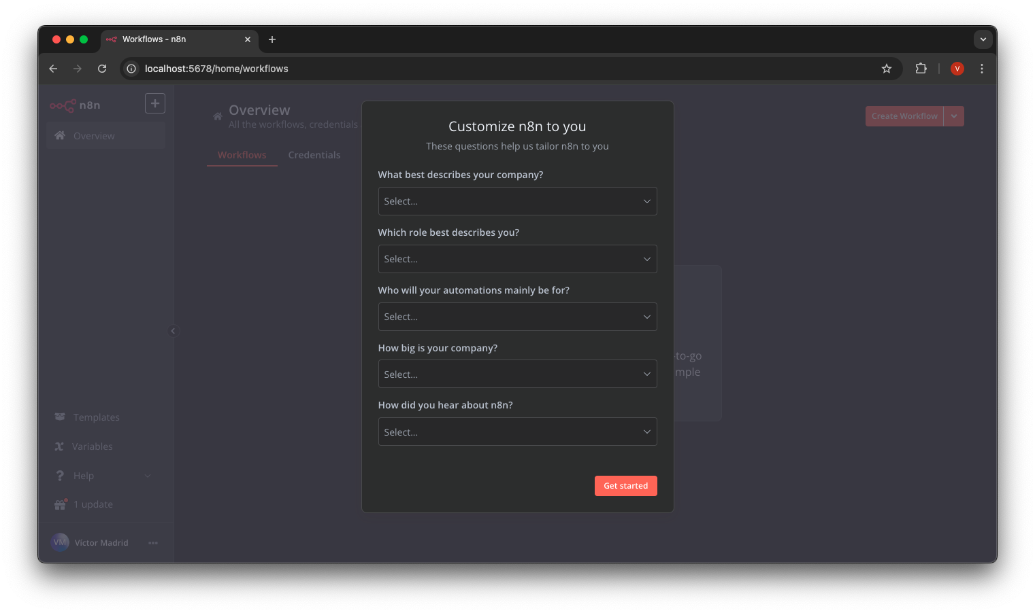The height and width of the screenshot is (613, 1035).
Task: Click the browser forward arrow
Action: tap(78, 69)
